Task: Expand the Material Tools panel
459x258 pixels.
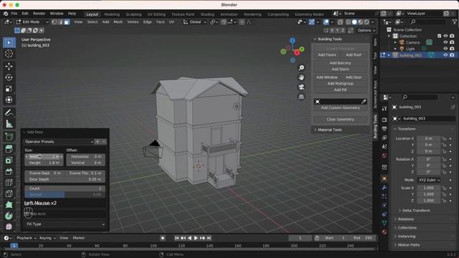Action: point(330,130)
